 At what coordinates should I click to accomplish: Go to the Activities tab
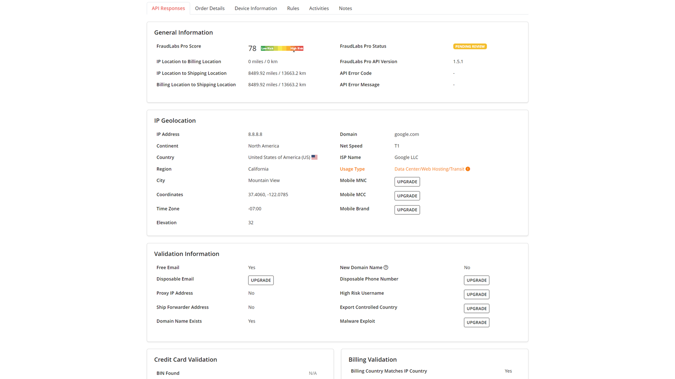319,8
